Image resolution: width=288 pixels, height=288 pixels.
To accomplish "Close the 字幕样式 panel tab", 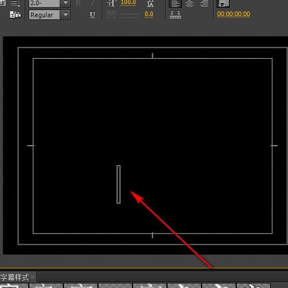I will click(x=33, y=276).
